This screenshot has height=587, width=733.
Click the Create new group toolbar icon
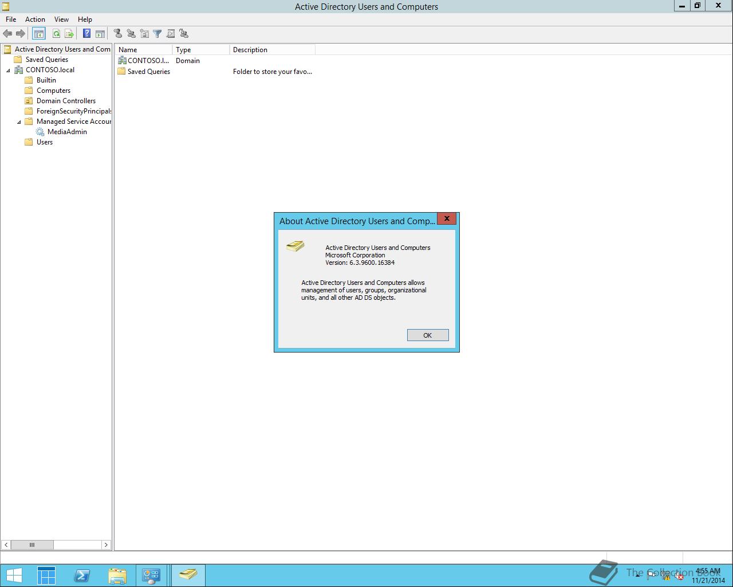(x=131, y=34)
